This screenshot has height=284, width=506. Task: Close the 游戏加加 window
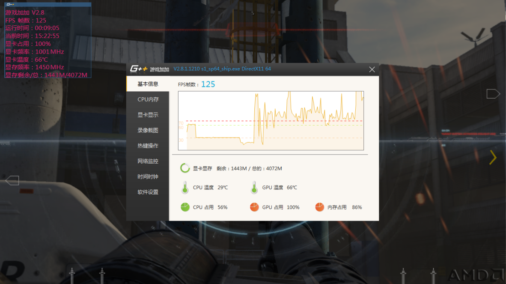pos(372,69)
